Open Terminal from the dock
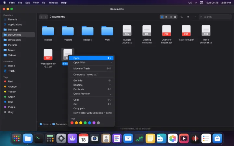Viewport: 234px width, 146px height. 39,139
